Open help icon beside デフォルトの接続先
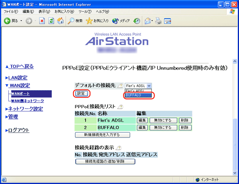Screen dimensions: 239x184 (x=120, y=86)
